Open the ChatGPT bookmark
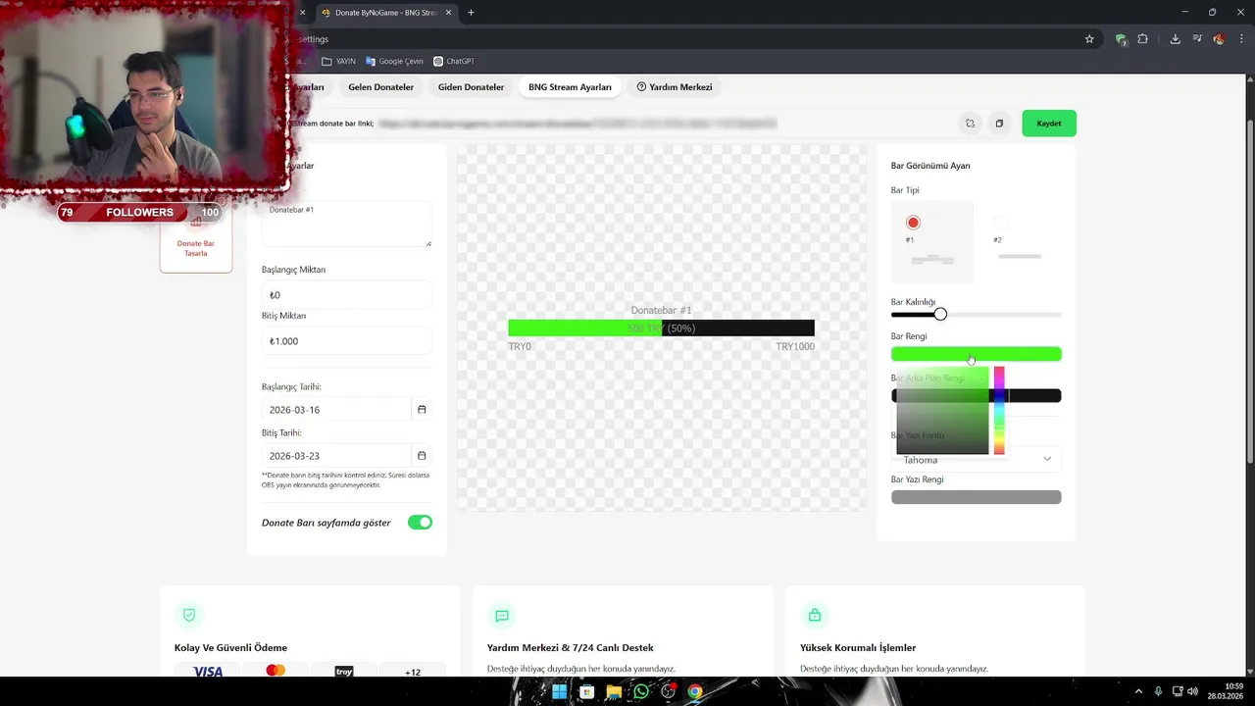 point(454,61)
